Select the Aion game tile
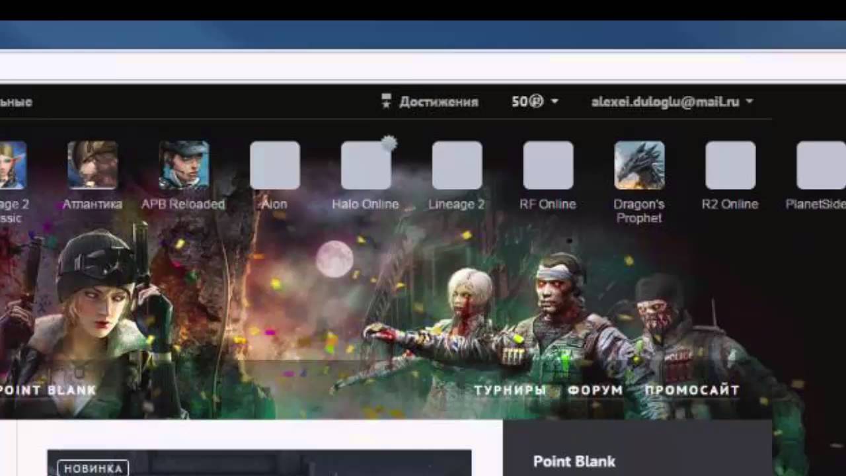The image size is (846, 476). click(x=275, y=165)
